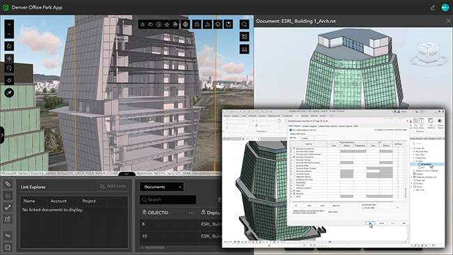This screenshot has width=453, height=255.
Task: Select the pan navigation tool
Action: click(9, 59)
